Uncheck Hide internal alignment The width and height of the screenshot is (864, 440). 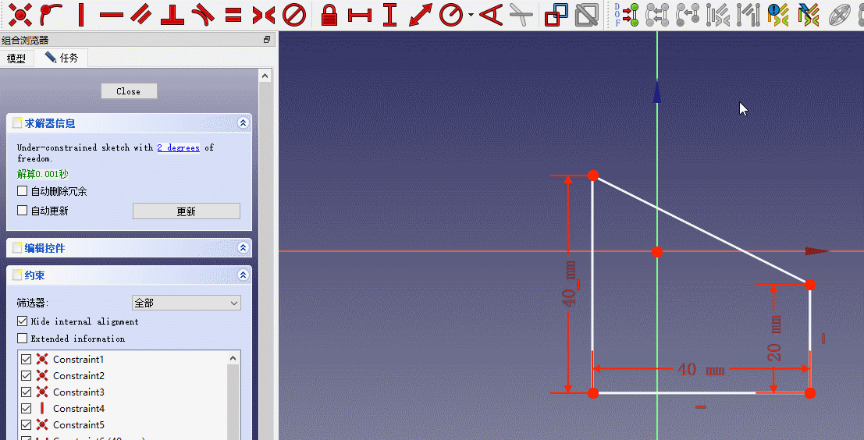pyautogui.click(x=22, y=321)
